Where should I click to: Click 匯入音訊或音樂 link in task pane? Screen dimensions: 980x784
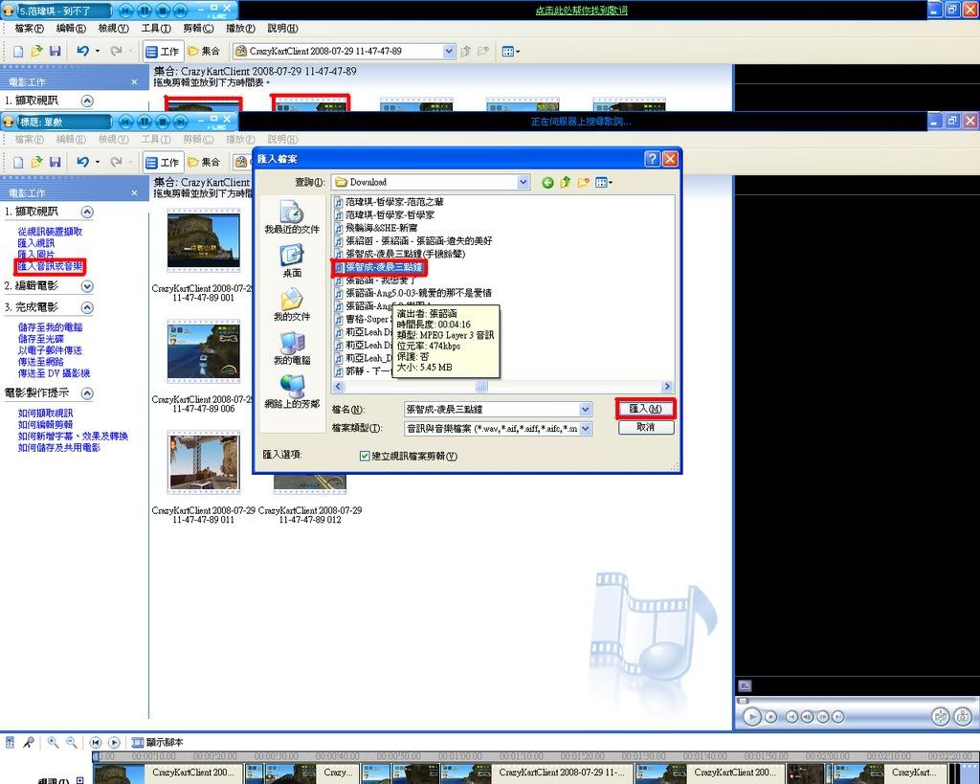(50, 266)
